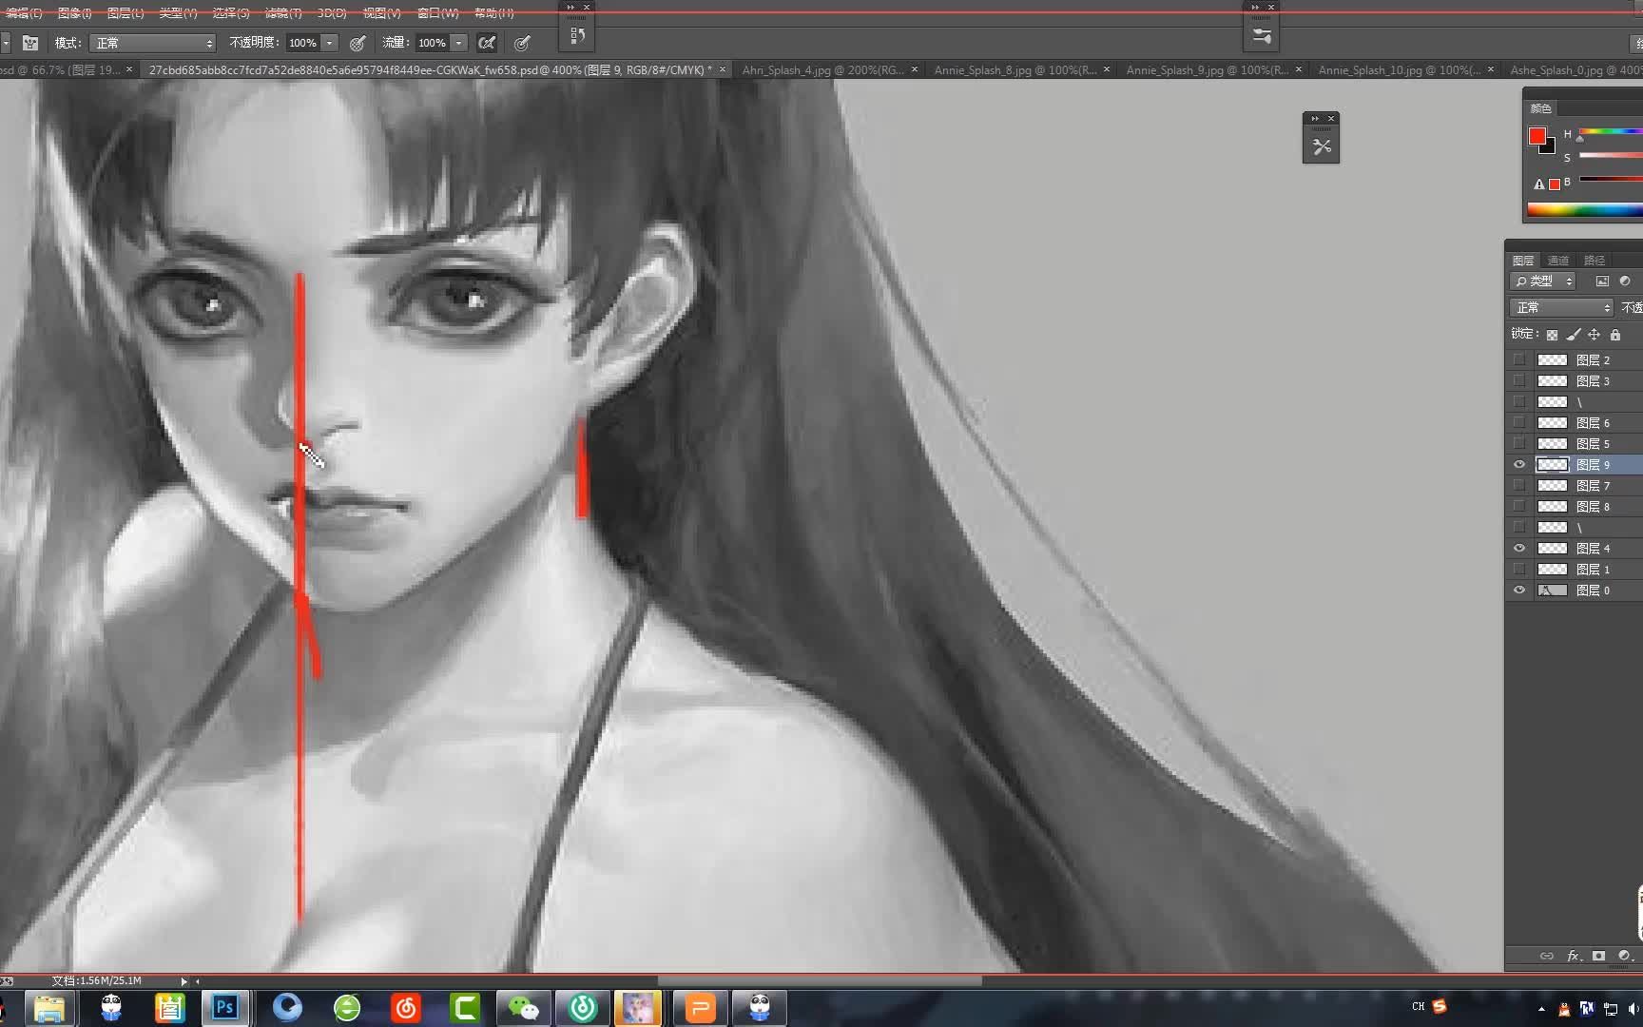The height and width of the screenshot is (1027, 1643).
Task: Switch to Annie_Splash_8.jpg document tab
Action: point(1015,70)
